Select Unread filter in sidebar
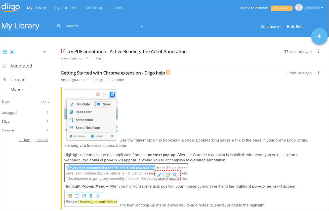Image resolution: width=329 pixels, height=211 pixels. 18,80
